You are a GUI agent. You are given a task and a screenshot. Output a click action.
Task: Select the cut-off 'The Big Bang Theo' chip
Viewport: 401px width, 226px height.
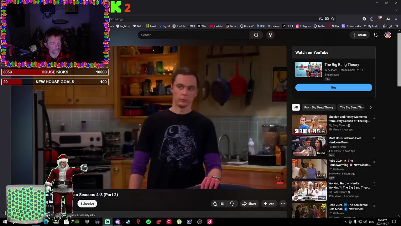[x=352, y=107]
